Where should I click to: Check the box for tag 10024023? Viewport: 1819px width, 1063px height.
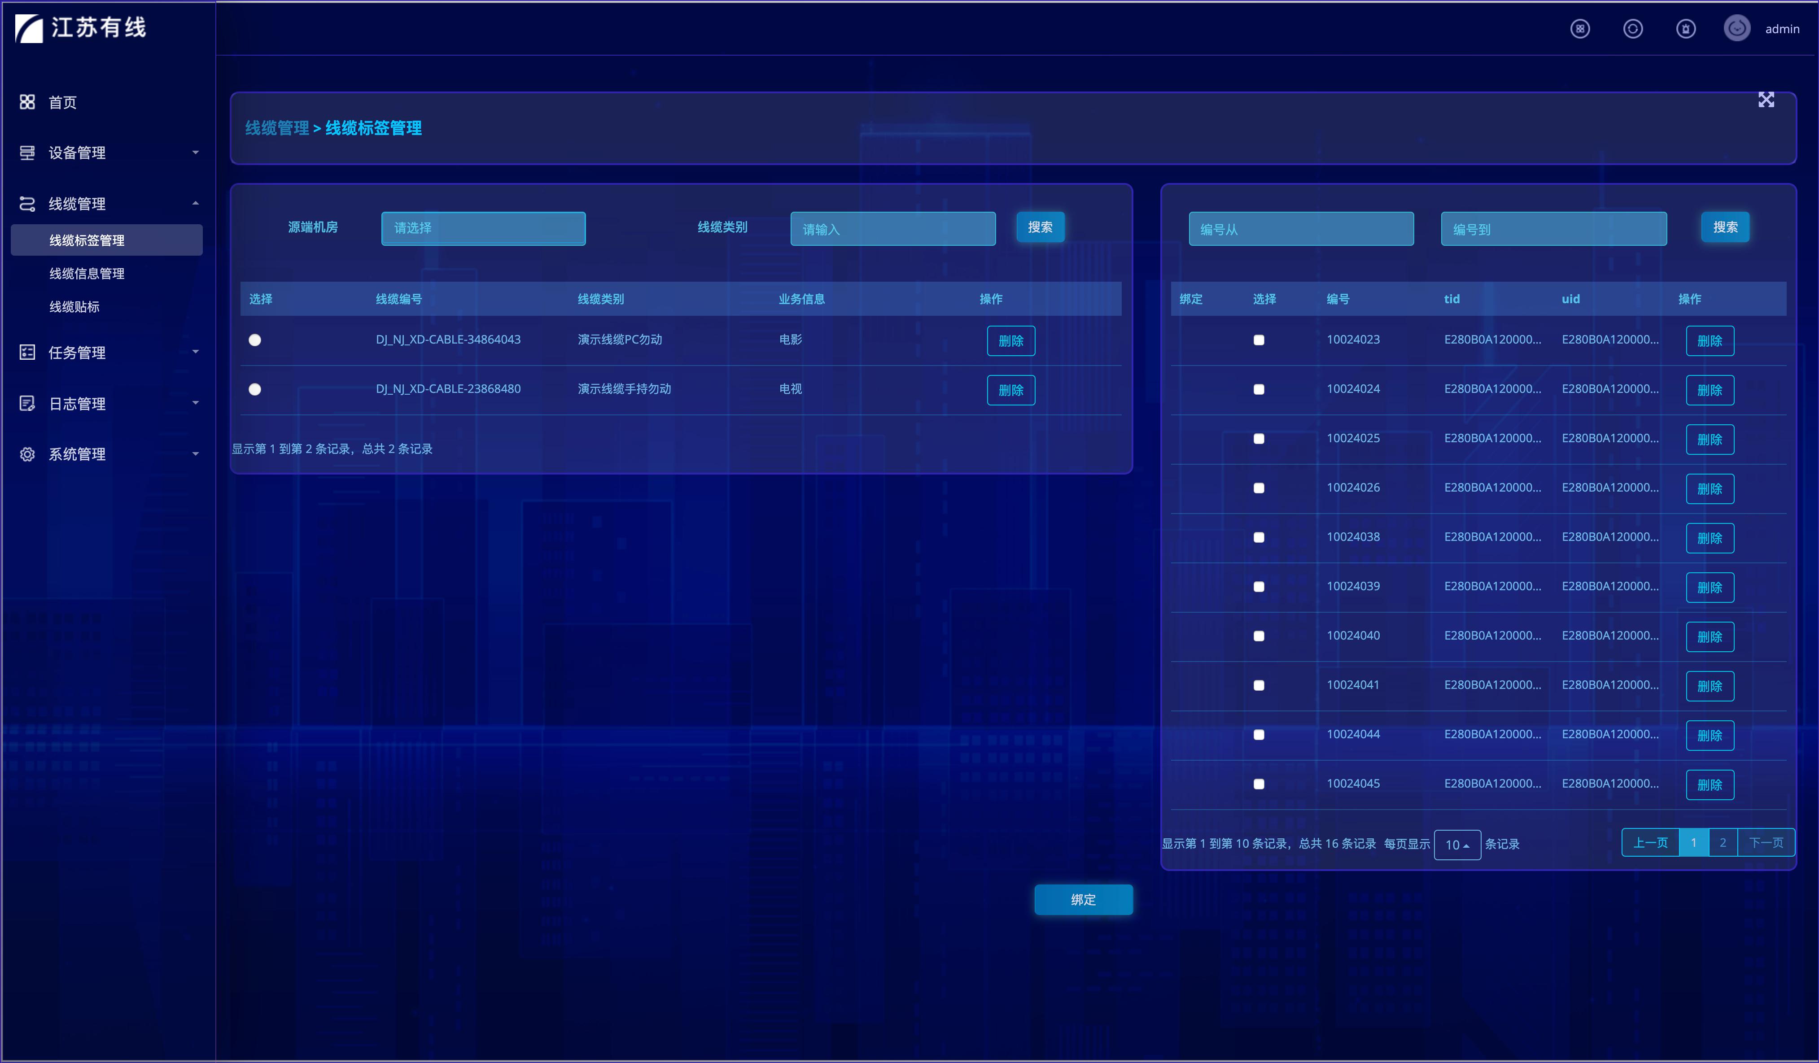tap(1259, 340)
